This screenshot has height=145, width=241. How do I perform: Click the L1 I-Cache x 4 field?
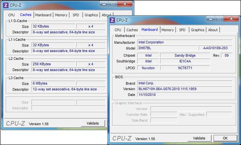coord(91,45)
